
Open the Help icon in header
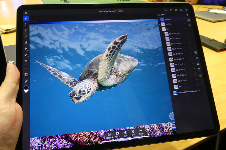pos(186,10)
